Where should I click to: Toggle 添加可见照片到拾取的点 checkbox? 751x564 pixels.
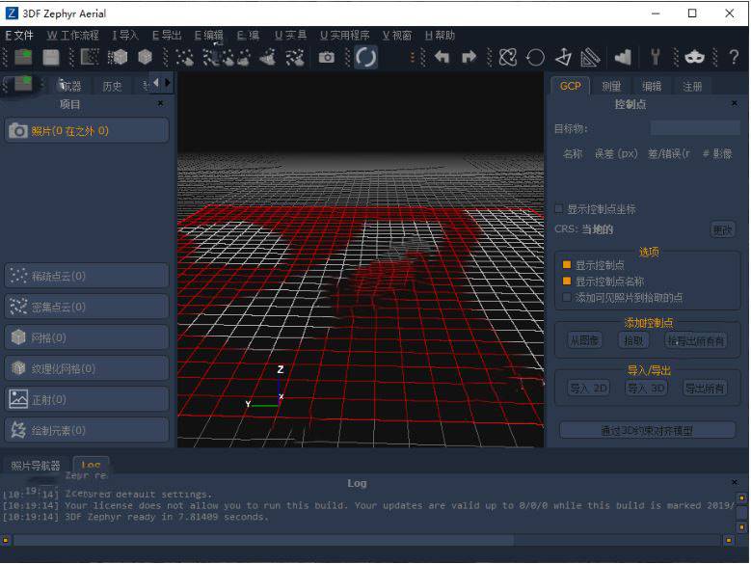coord(567,297)
